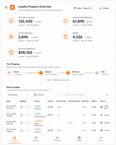Image resolution: width=116 pixels, height=145 pixels.
Task: Click the star icon for Total Points Issued
Action: pyautogui.click(x=11, y=21)
